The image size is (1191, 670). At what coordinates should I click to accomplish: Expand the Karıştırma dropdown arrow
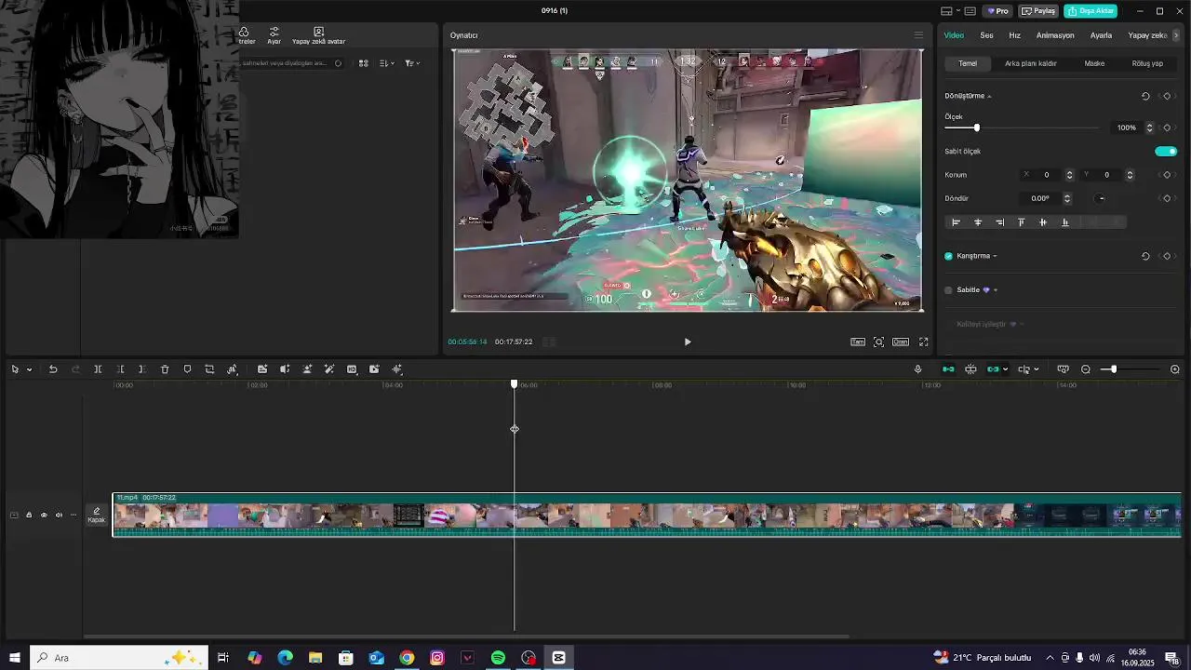tap(995, 256)
